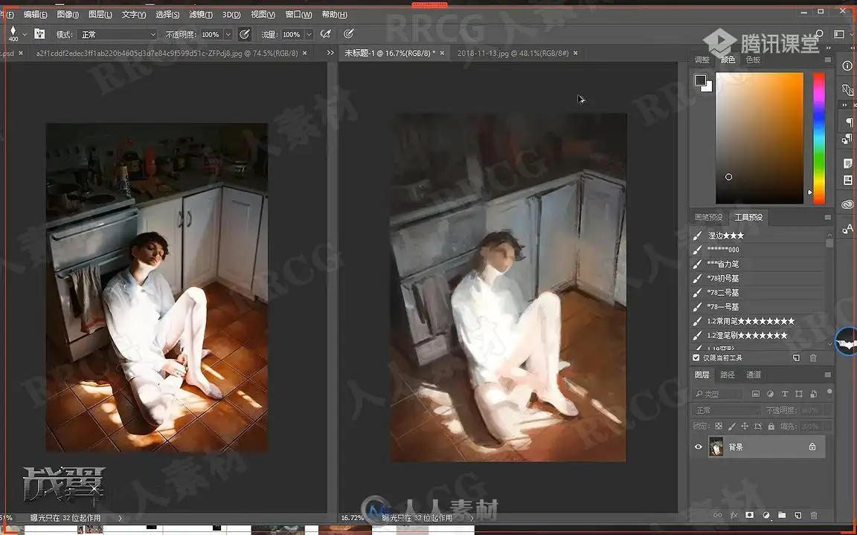Open the layer filter 类型 dropdown
This screenshot has width=857, height=535.
point(718,394)
